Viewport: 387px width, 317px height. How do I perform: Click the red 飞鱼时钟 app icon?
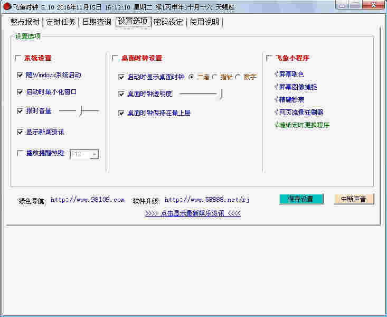coord(7,7)
